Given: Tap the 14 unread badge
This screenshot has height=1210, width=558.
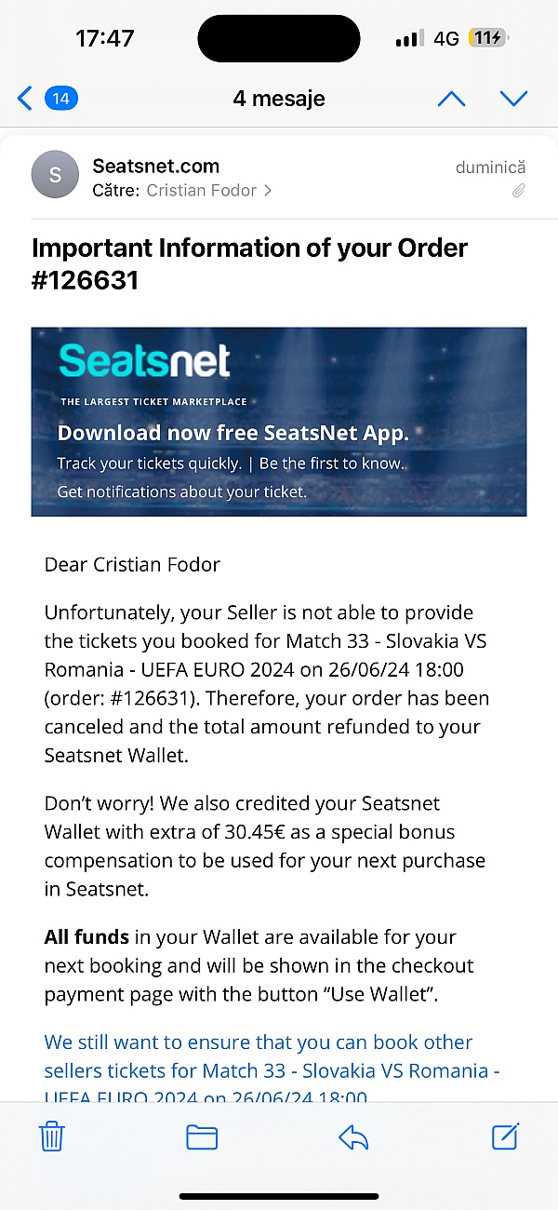Looking at the screenshot, I should point(61,98).
